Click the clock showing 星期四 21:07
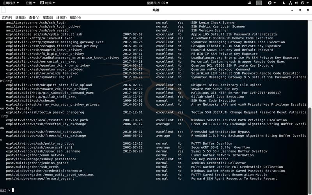Viewport: 312px width, 195px height. (x=157, y=3)
